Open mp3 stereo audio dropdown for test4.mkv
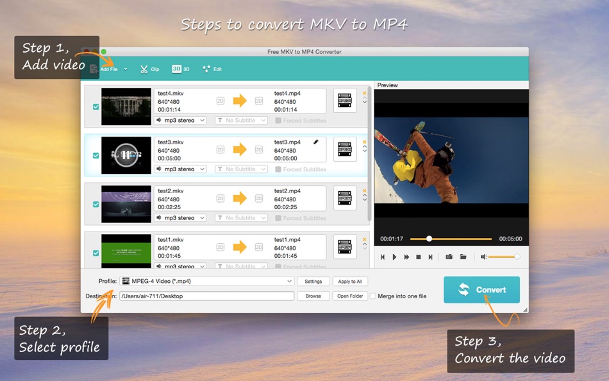609x381 pixels. pos(180,121)
